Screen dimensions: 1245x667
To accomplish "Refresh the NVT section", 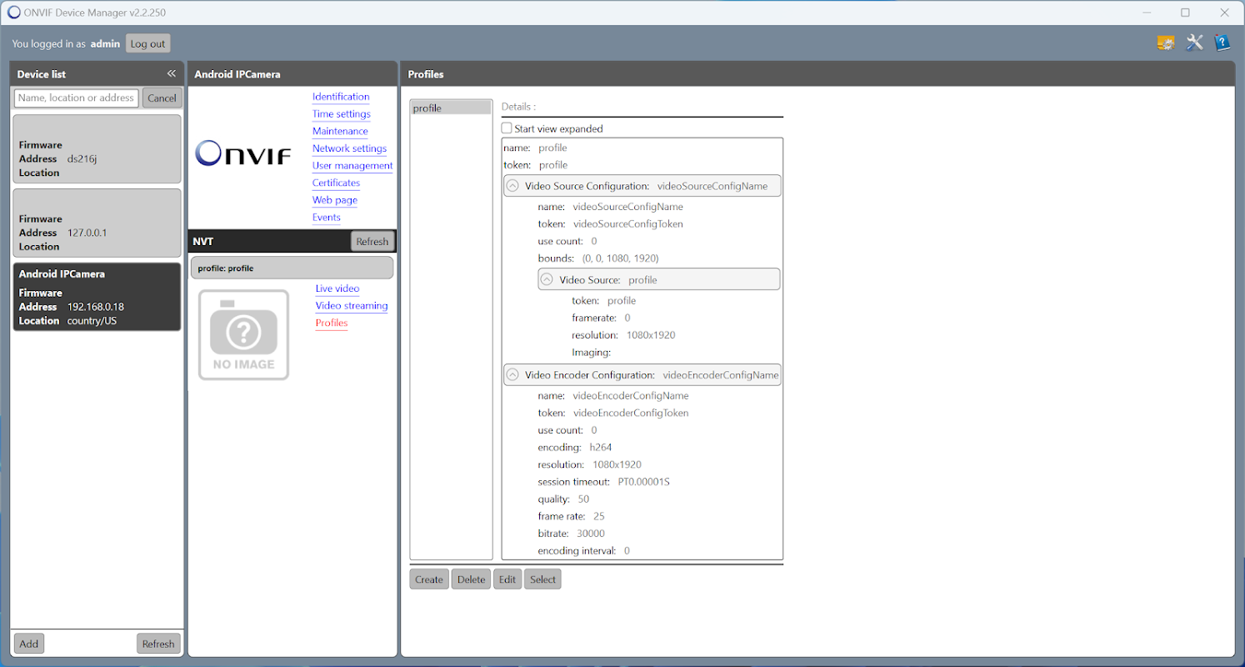I will 372,242.
